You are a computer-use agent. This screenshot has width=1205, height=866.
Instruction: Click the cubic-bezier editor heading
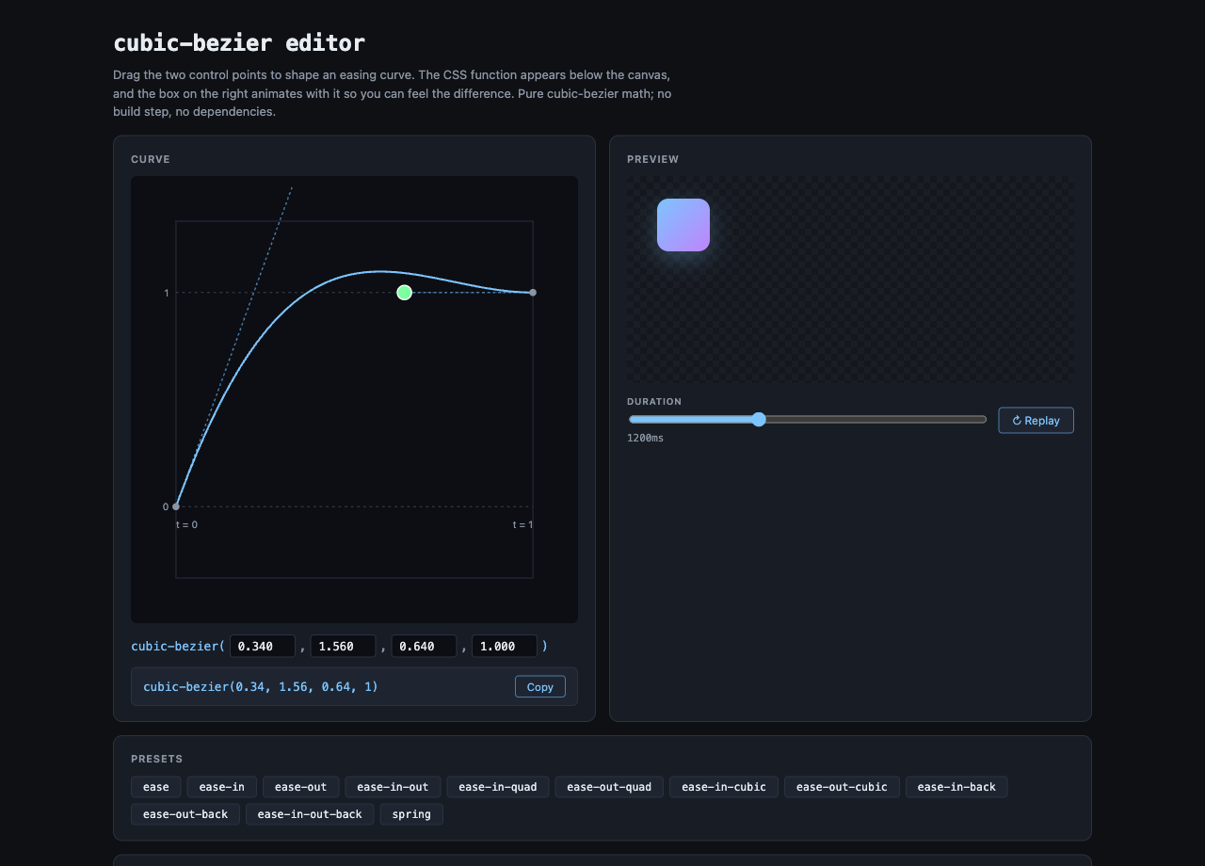[239, 43]
